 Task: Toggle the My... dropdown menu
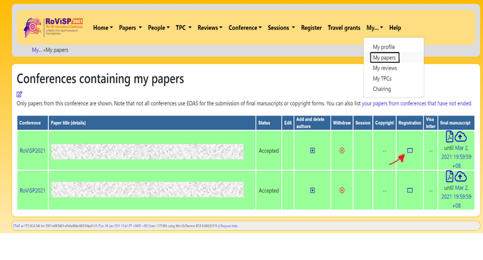pyautogui.click(x=375, y=28)
